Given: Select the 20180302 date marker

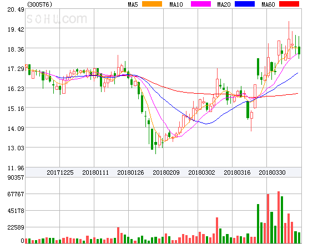Looking at the screenshot, I should [201, 172].
